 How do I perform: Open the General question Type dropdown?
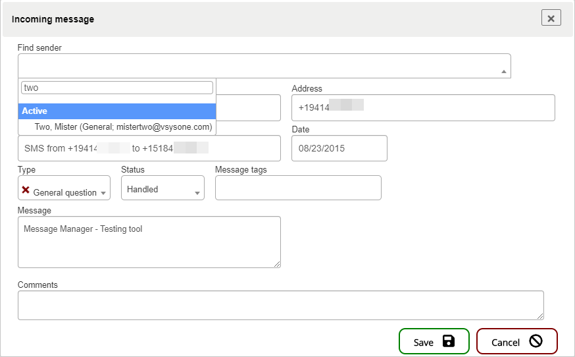(69, 192)
